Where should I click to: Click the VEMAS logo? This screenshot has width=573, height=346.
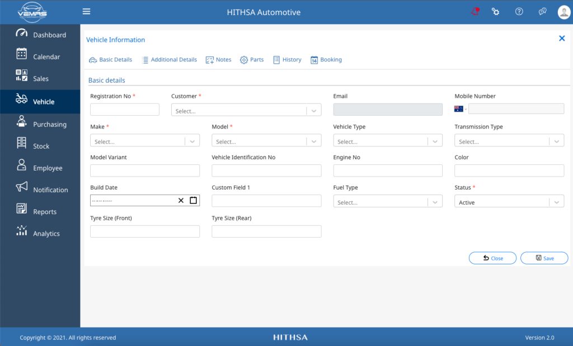coord(32,12)
